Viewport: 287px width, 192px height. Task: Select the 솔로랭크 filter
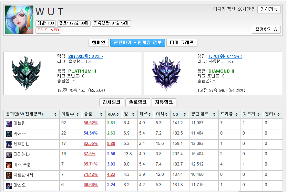click(138, 102)
